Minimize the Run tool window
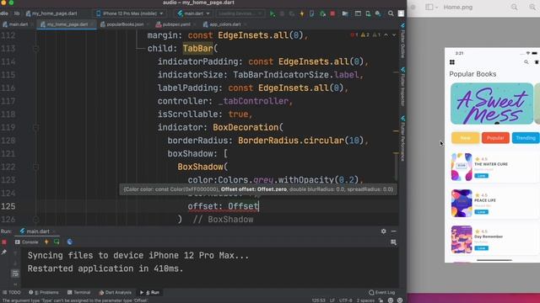 (394, 231)
